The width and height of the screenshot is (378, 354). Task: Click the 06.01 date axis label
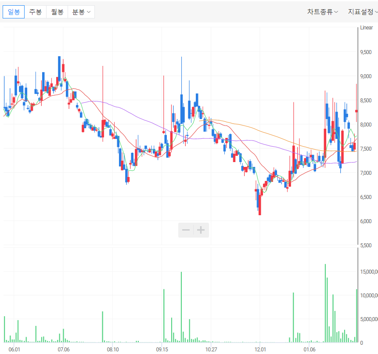[14, 349]
